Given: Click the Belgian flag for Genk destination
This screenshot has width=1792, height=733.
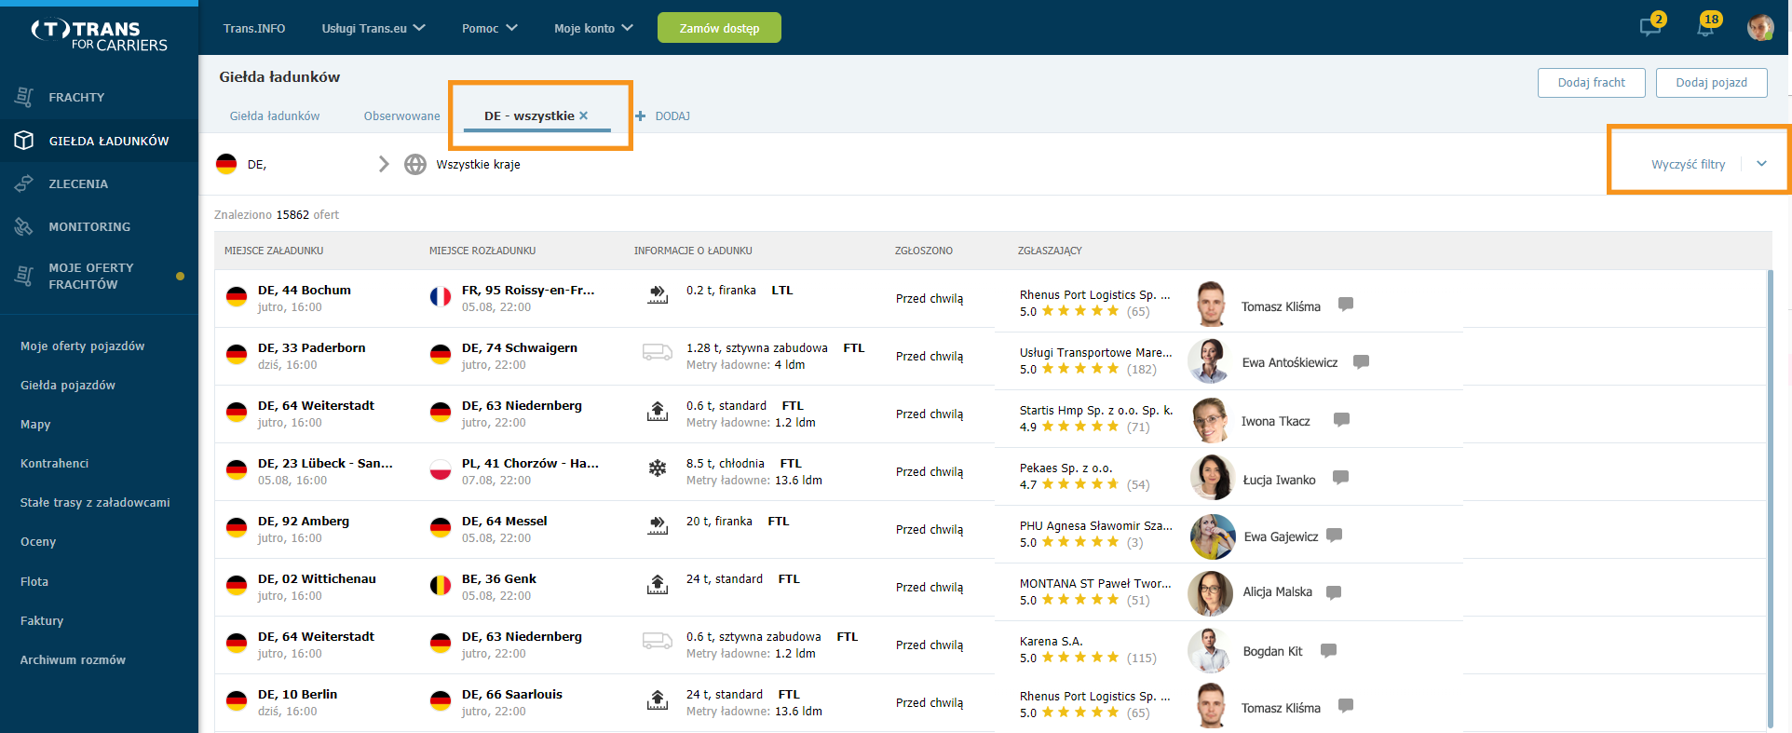Looking at the screenshot, I should [x=441, y=585].
